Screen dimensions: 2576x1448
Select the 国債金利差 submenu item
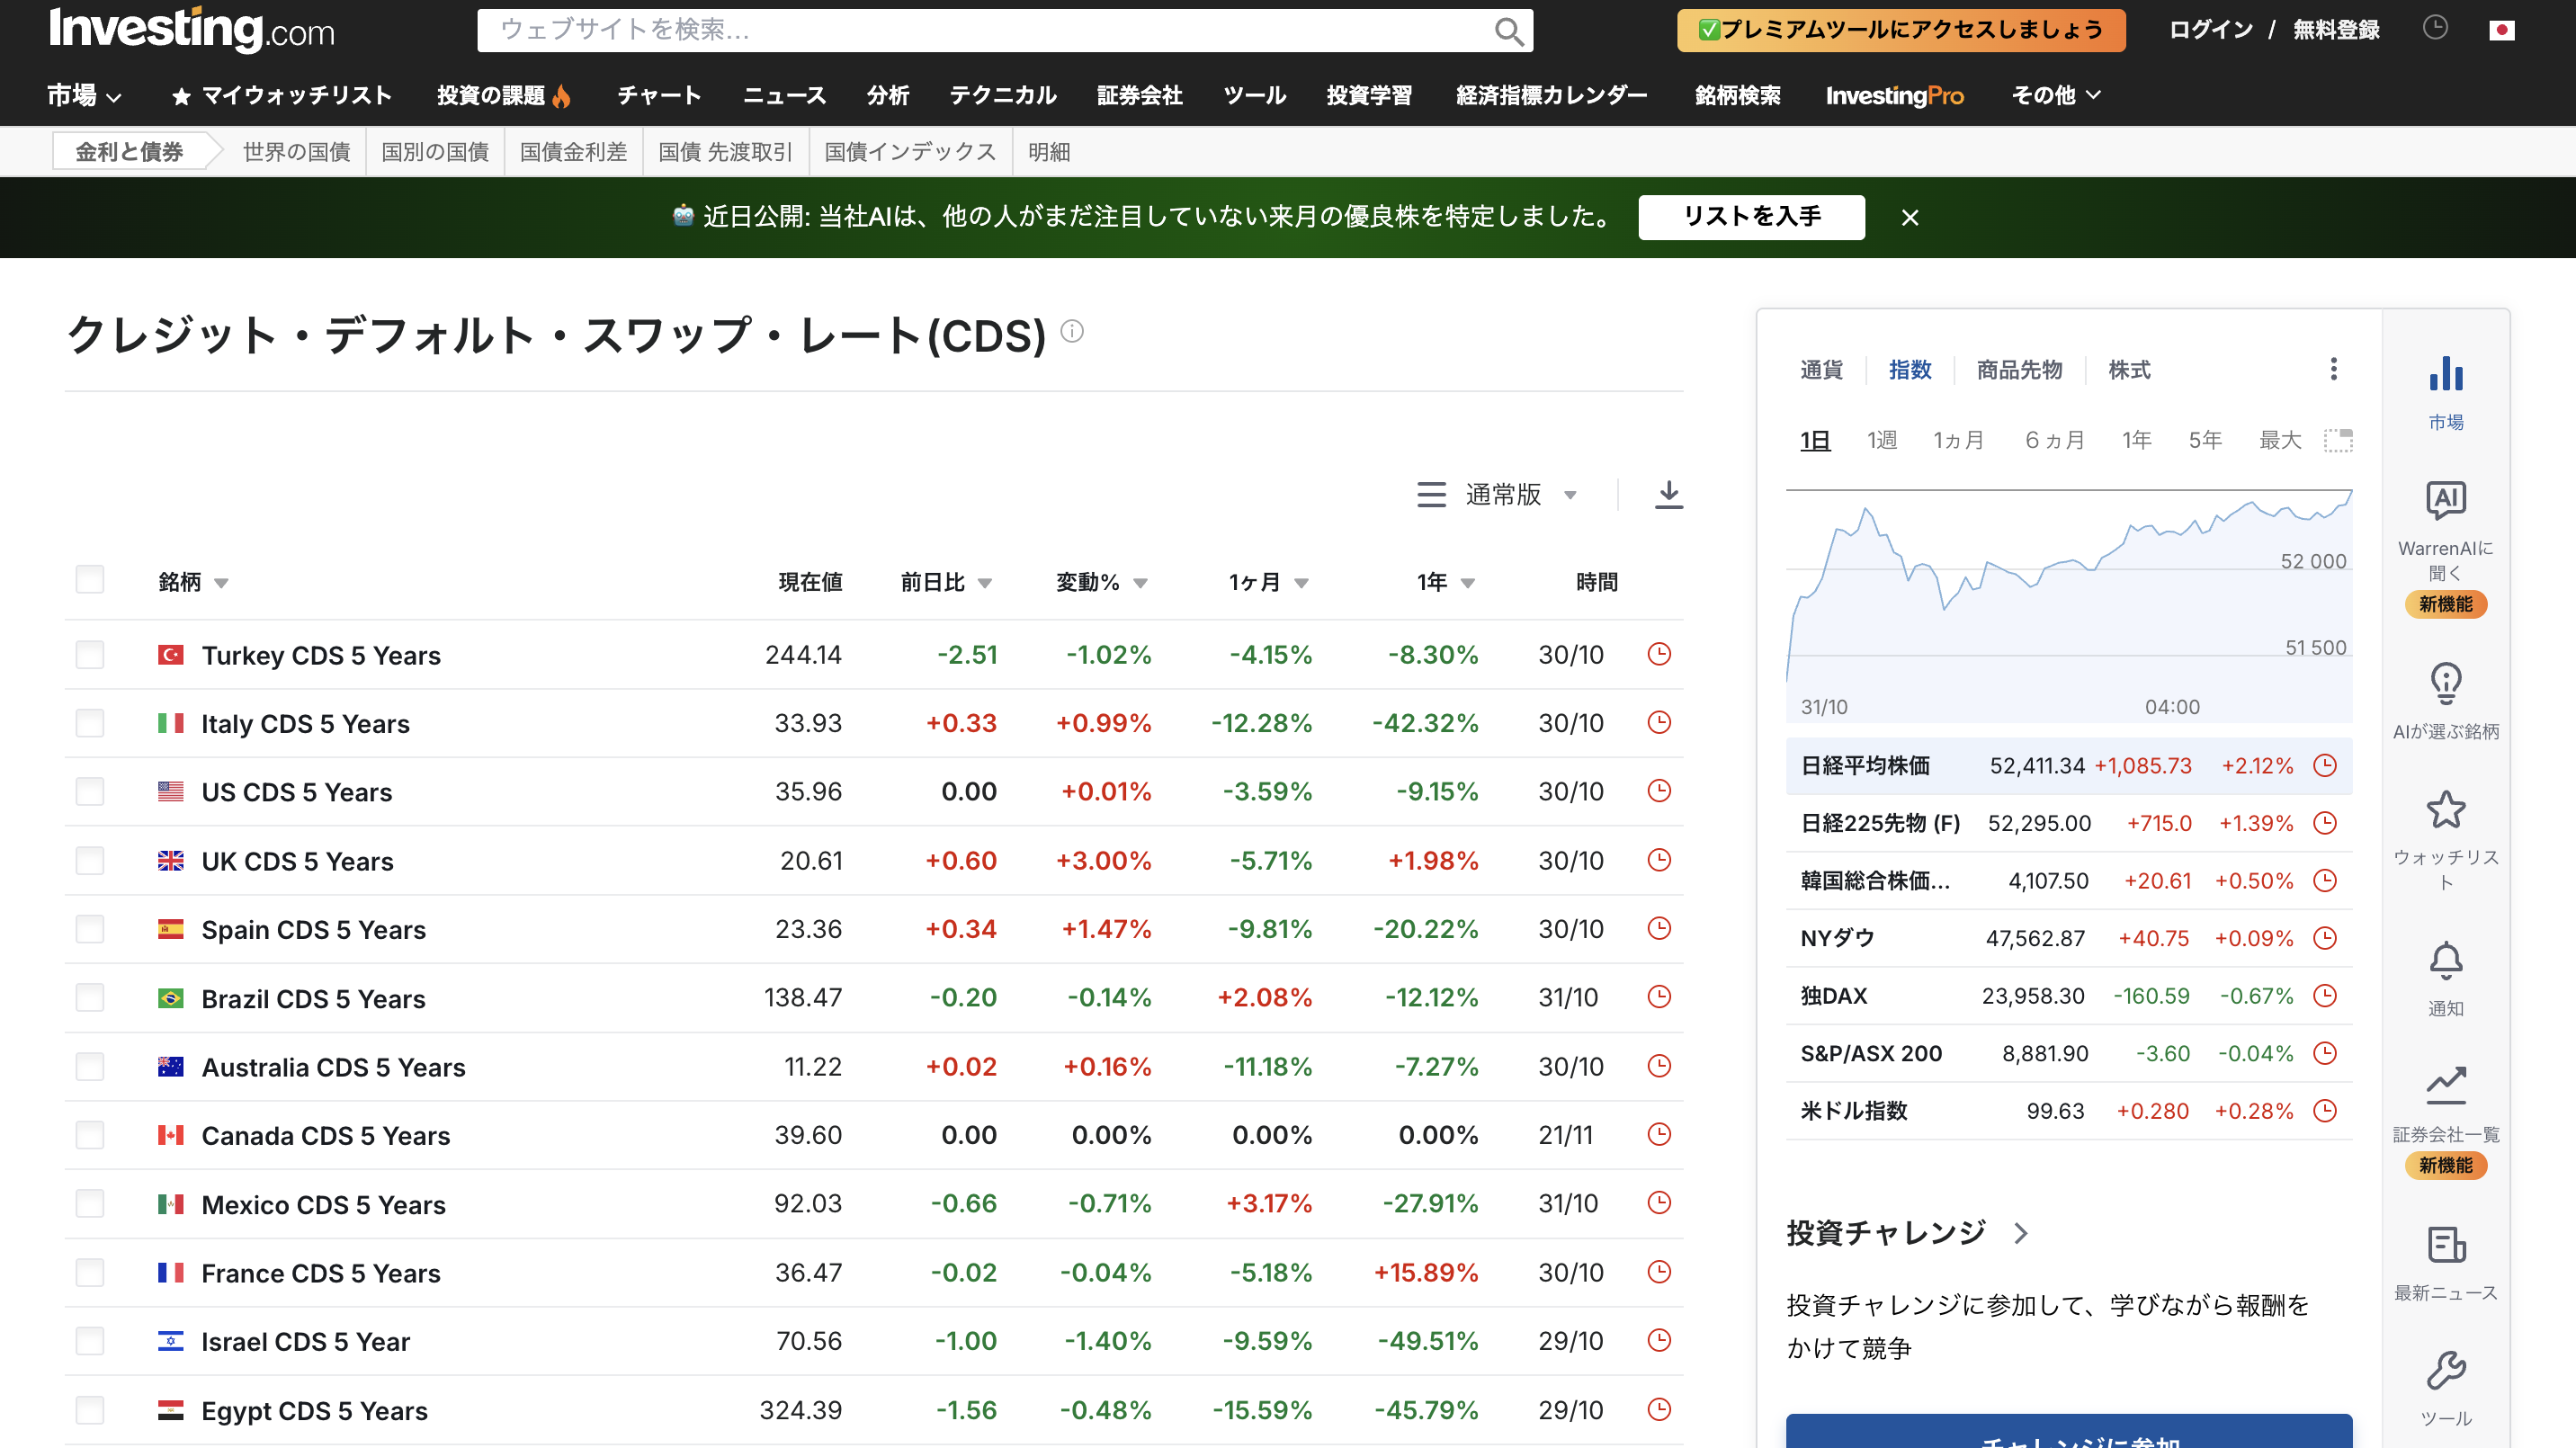pos(573,152)
